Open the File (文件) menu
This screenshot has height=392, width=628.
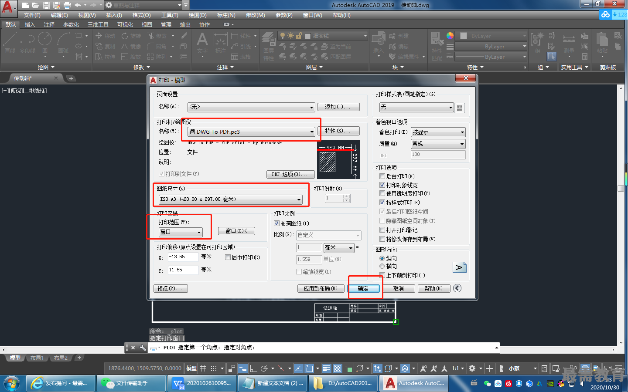pos(32,15)
